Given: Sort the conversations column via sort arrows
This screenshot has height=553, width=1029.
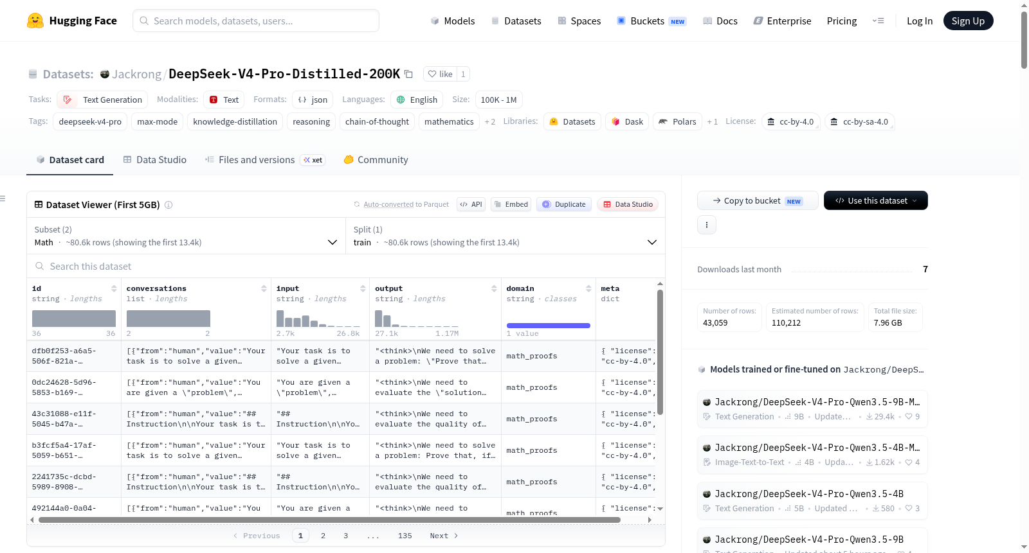Looking at the screenshot, I should 264,288.
